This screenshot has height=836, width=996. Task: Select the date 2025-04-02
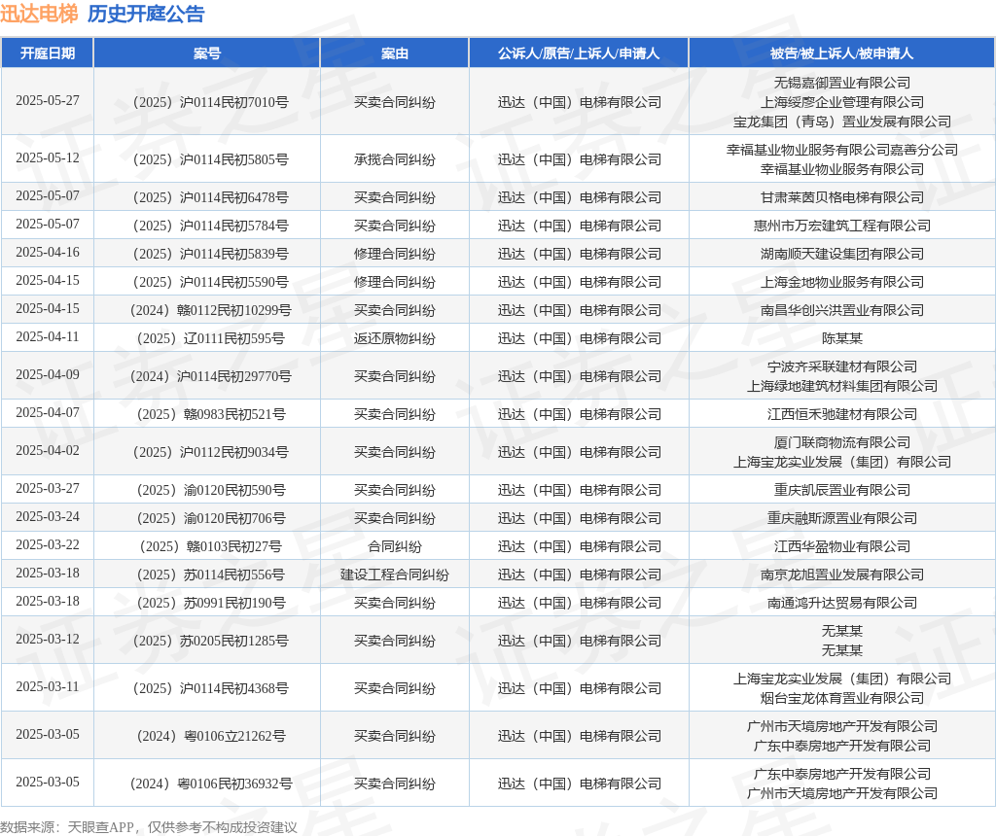click(x=48, y=451)
